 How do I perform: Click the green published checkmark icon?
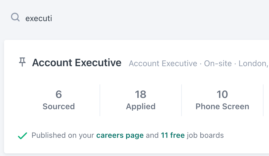click(x=23, y=135)
